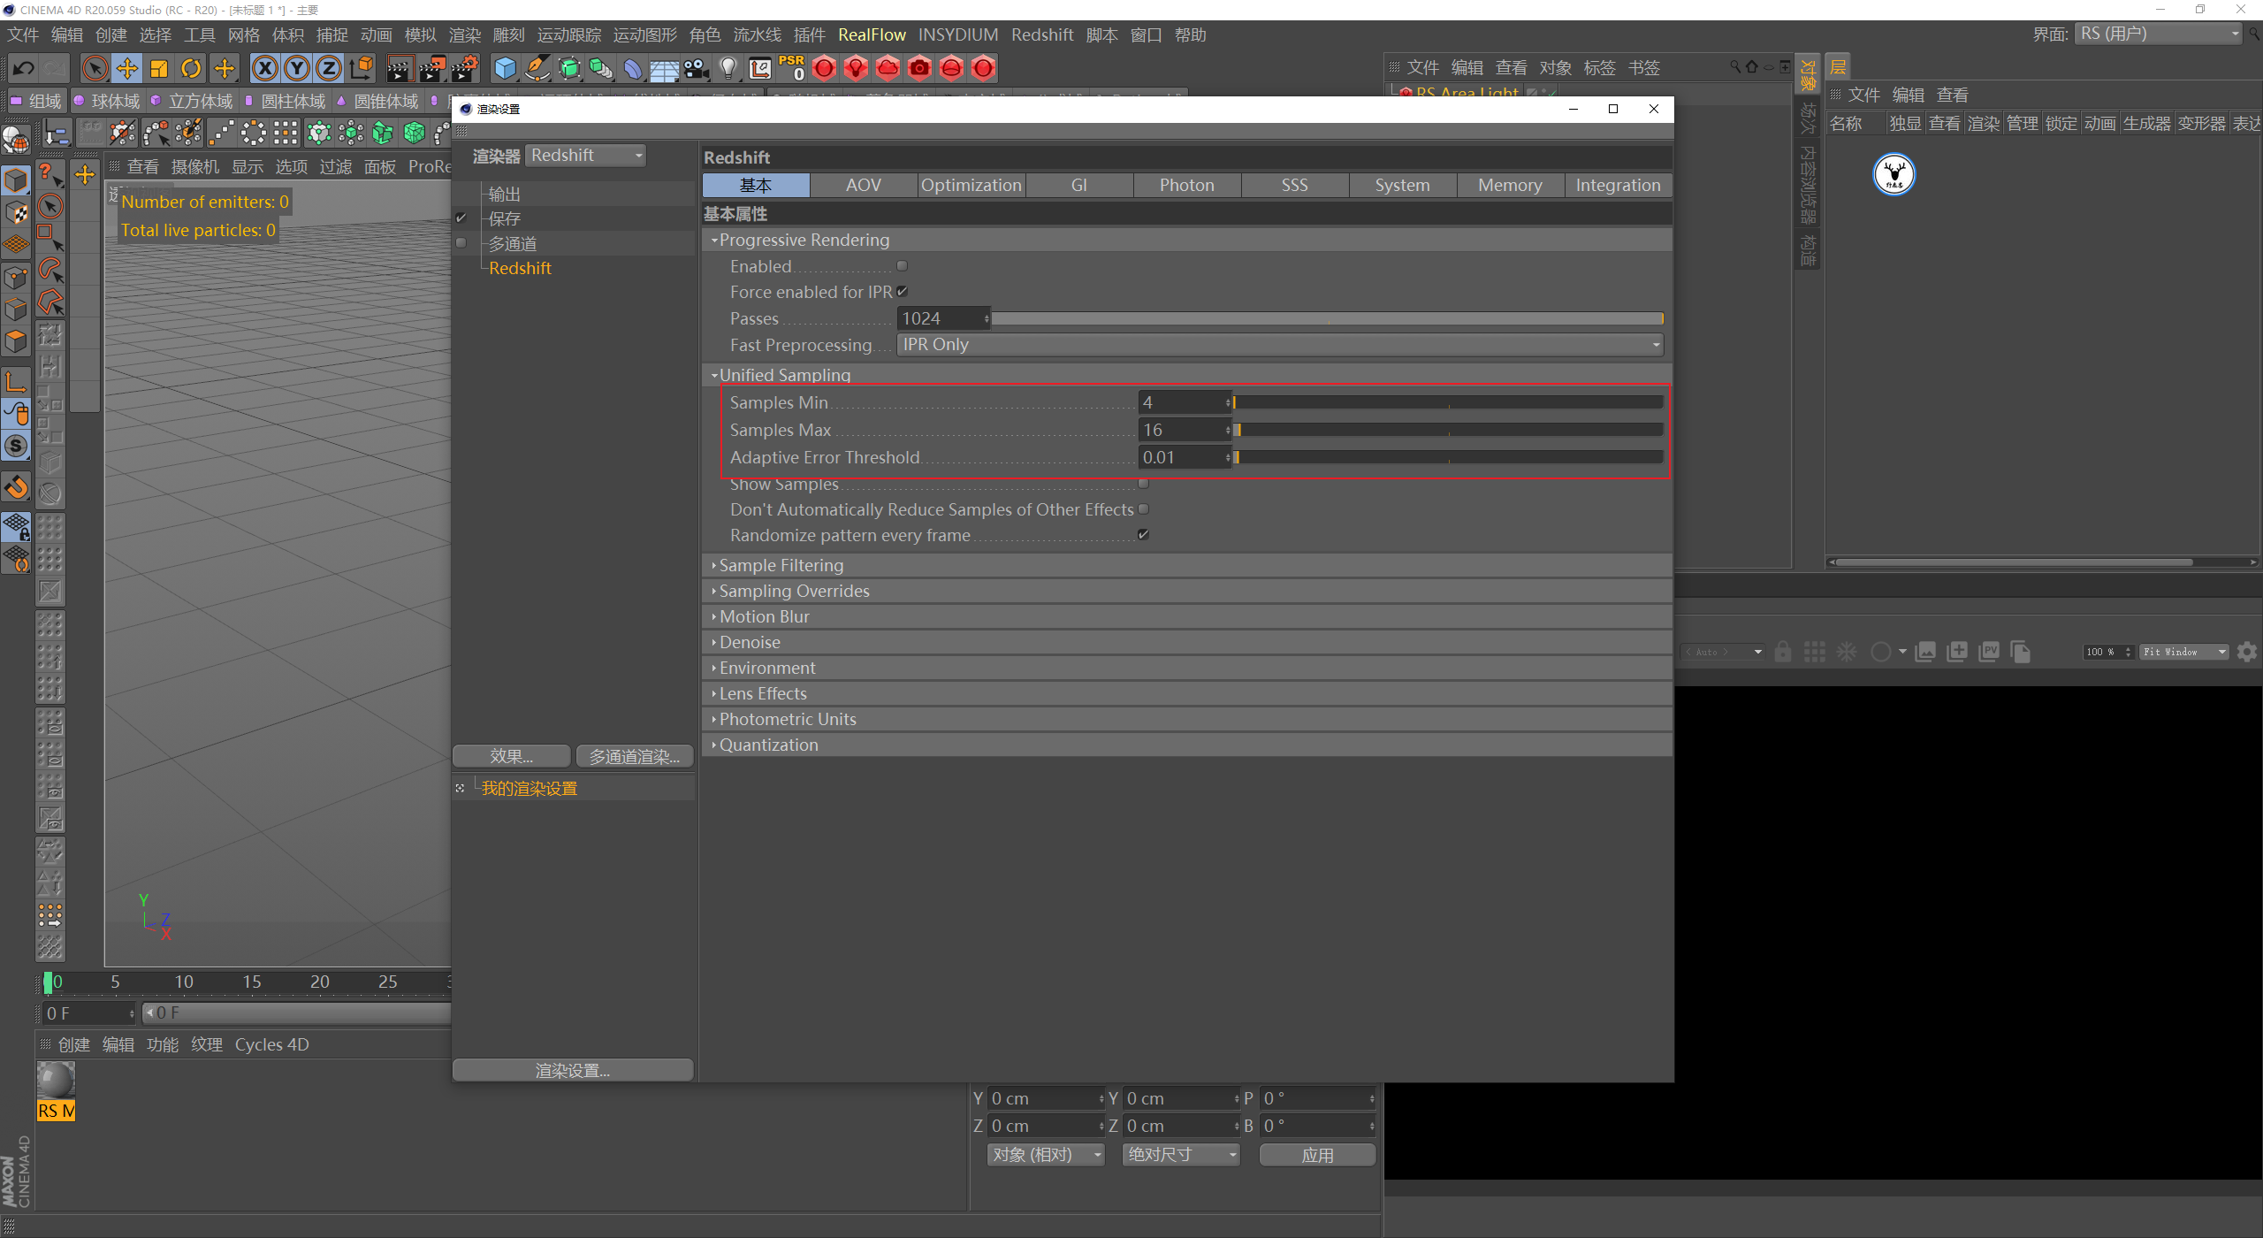Click the 应用 (Apply) button
Viewport: 2263px width, 1238px height.
tap(1317, 1155)
